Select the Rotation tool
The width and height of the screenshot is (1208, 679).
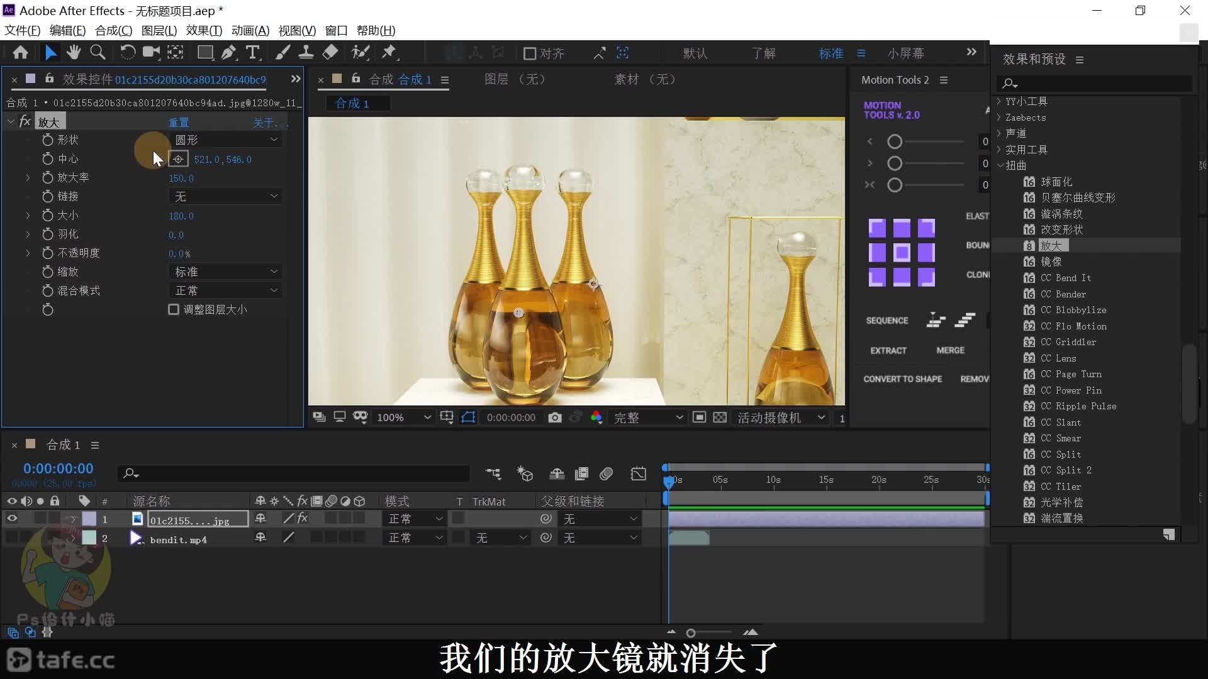(127, 53)
